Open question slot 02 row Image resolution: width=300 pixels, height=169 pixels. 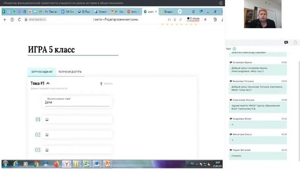click(x=77, y=135)
